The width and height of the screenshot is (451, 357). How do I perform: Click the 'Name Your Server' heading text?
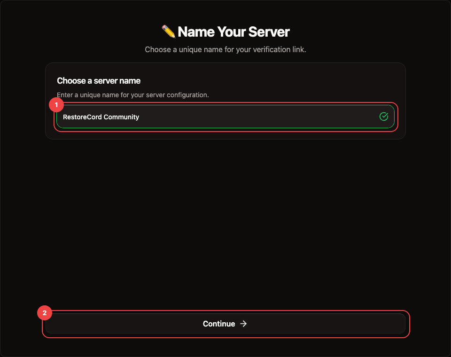pyautogui.click(x=233, y=31)
